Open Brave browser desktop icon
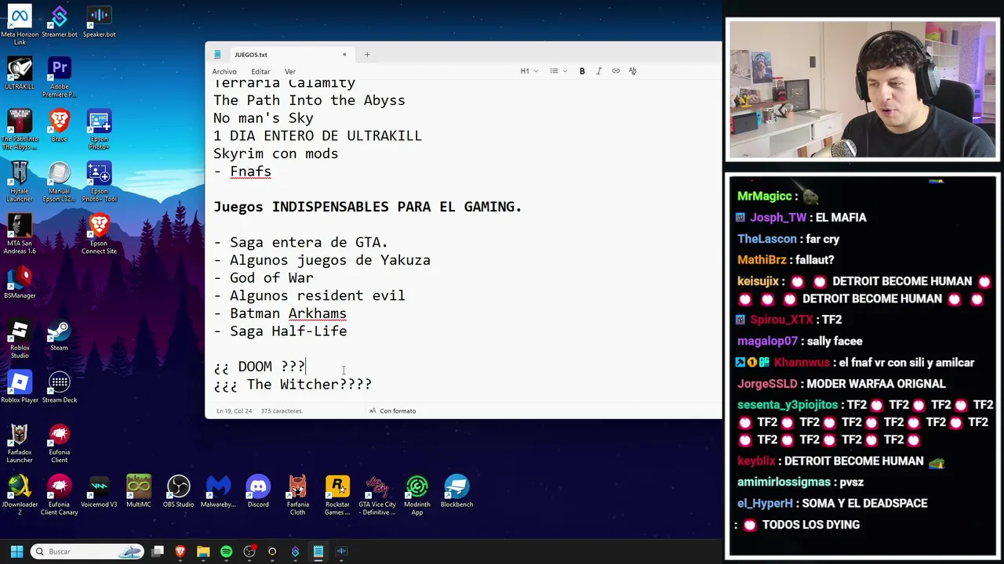This screenshot has width=1004, height=564. (60, 125)
